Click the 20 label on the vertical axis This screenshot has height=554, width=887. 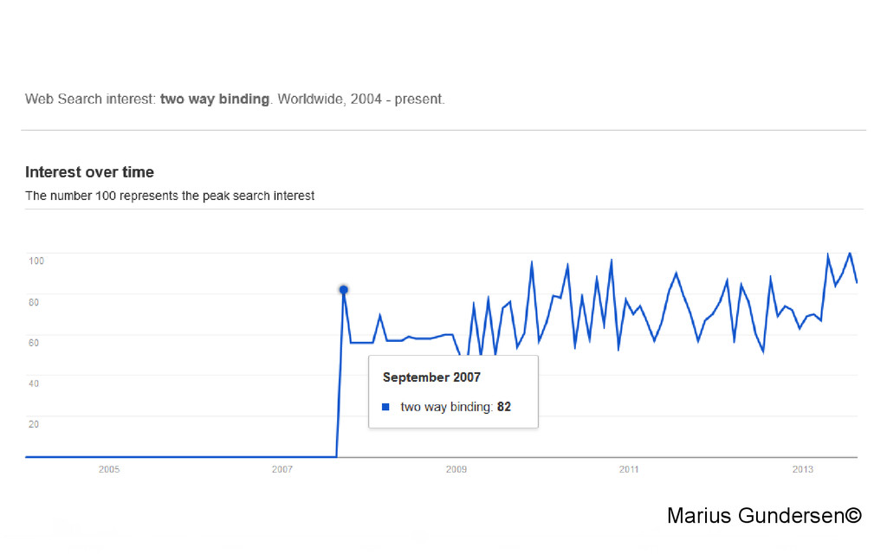[x=34, y=424]
